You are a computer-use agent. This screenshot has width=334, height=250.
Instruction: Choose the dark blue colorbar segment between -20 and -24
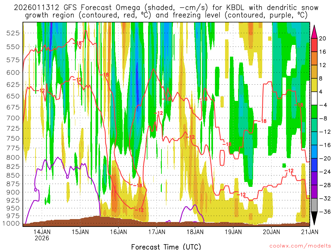pos(314,165)
